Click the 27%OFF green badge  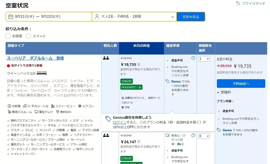click(127, 158)
